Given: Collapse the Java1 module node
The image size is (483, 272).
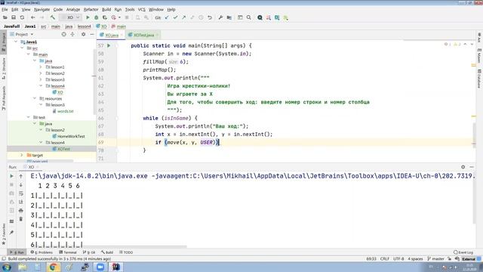Looking at the screenshot, I should coord(16,42).
